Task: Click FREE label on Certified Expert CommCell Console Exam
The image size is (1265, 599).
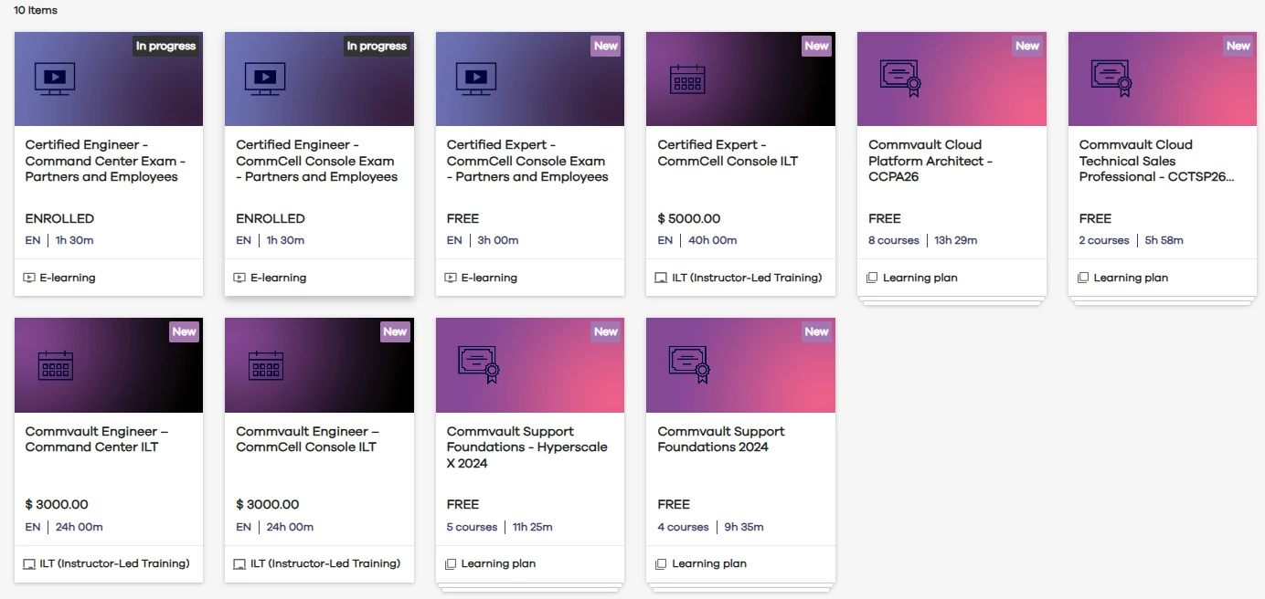Action: pyautogui.click(x=462, y=219)
